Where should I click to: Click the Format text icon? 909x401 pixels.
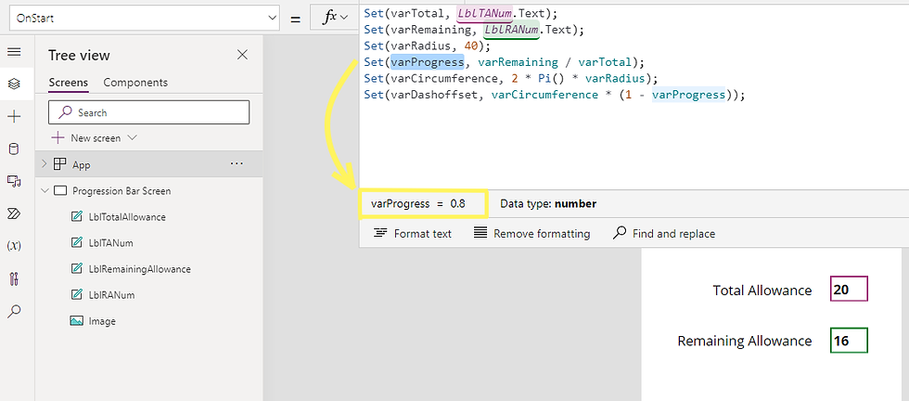(380, 233)
